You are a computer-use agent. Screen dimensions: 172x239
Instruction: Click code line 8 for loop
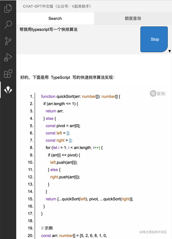(x=74, y=148)
